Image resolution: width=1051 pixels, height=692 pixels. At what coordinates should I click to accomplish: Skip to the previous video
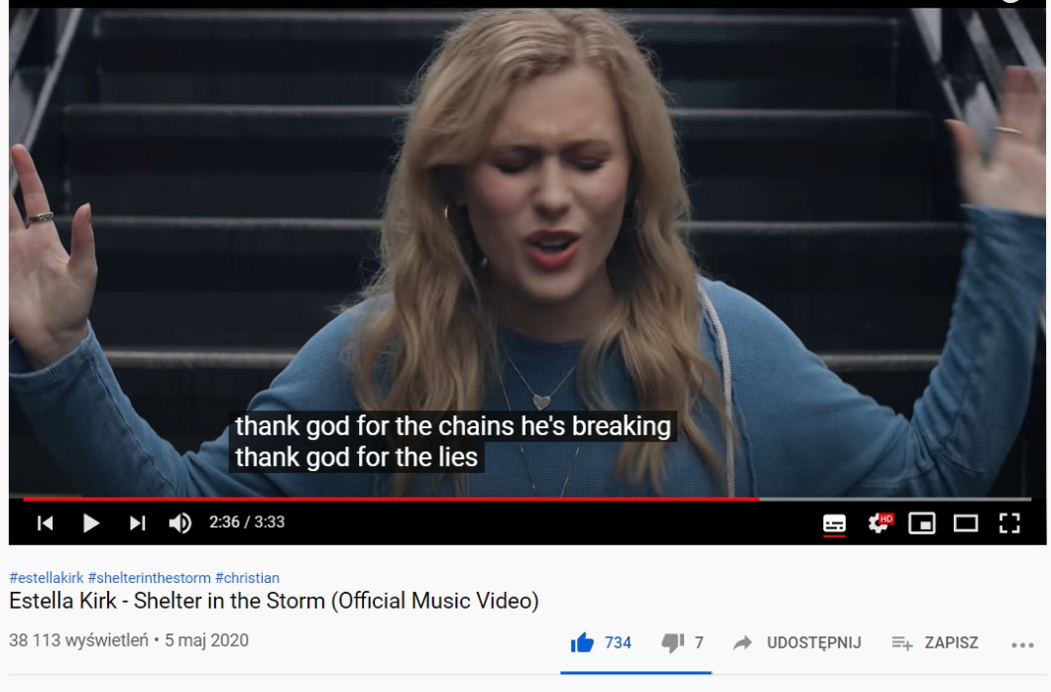(x=45, y=522)
